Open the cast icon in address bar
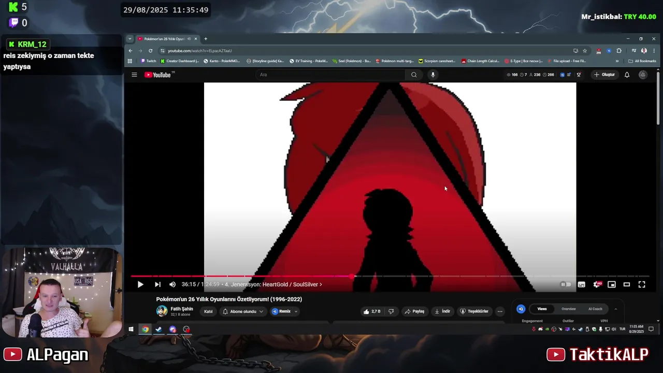The image size is (663, 373). 575,51
